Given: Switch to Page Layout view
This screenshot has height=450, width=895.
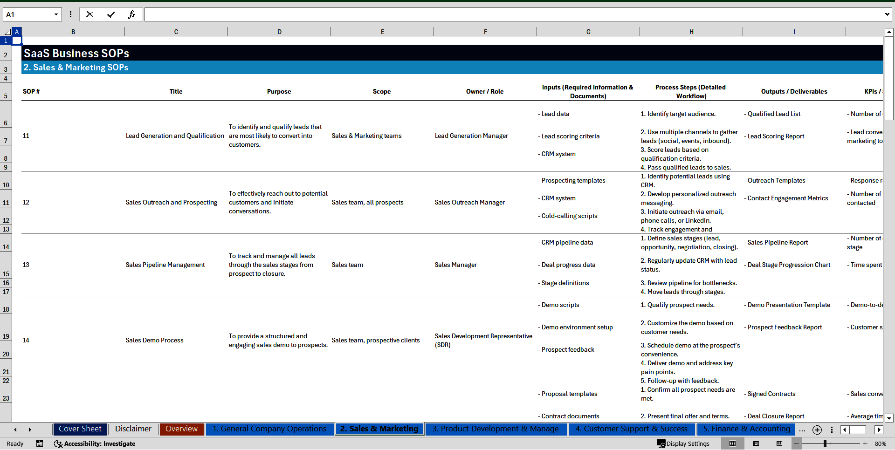Looking at the screenshot, I should [x=756, y=443].
